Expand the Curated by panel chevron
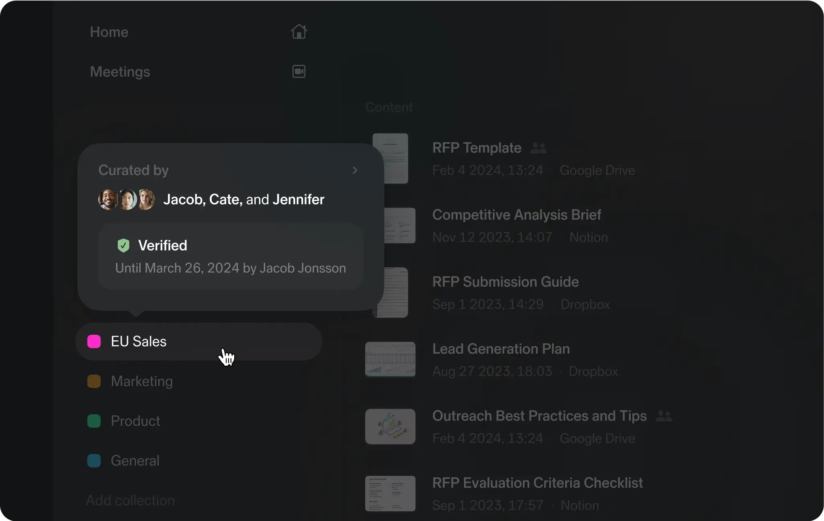824x521 pixels. (x=354, y=170)
